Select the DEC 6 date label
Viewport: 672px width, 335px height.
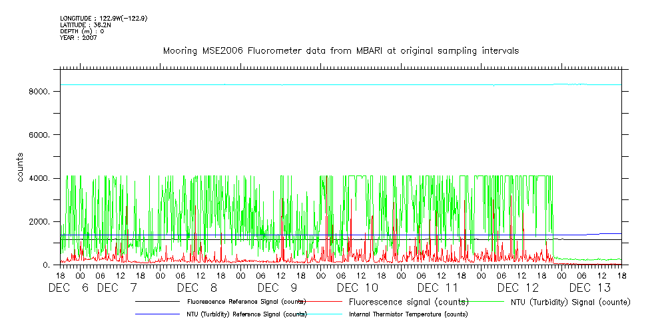tap(69, 288)
